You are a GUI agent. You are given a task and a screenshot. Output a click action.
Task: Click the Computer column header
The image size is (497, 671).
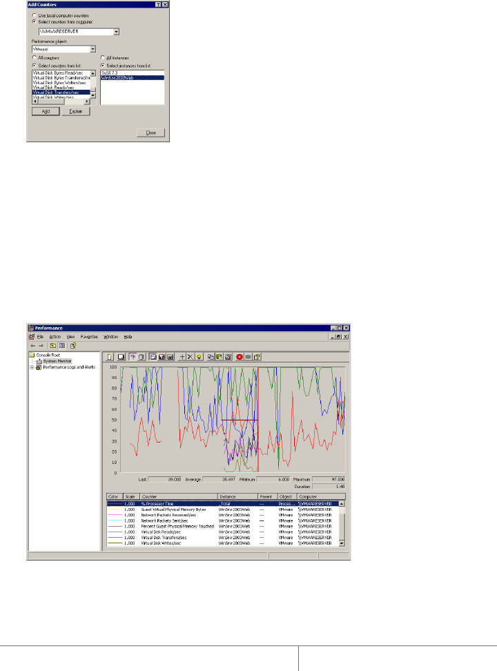321,496
